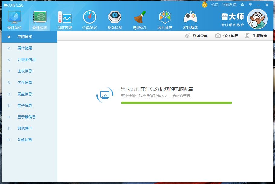This screenshot has height=184, width=275.
Task: Open 游戏精选 (Game Selection)
Action: [190, 19]
